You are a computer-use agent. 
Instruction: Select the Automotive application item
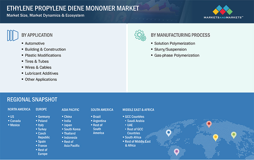click(35, 44)
